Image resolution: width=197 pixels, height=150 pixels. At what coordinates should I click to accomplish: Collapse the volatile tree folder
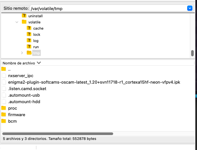click(17, 22)
